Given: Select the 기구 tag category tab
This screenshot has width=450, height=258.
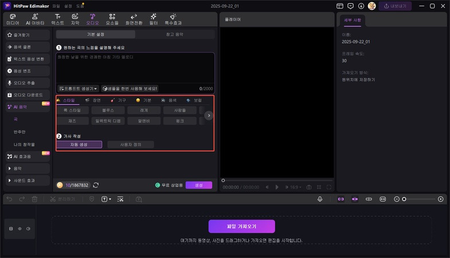Looking at the screenshot, I should 118,100.
